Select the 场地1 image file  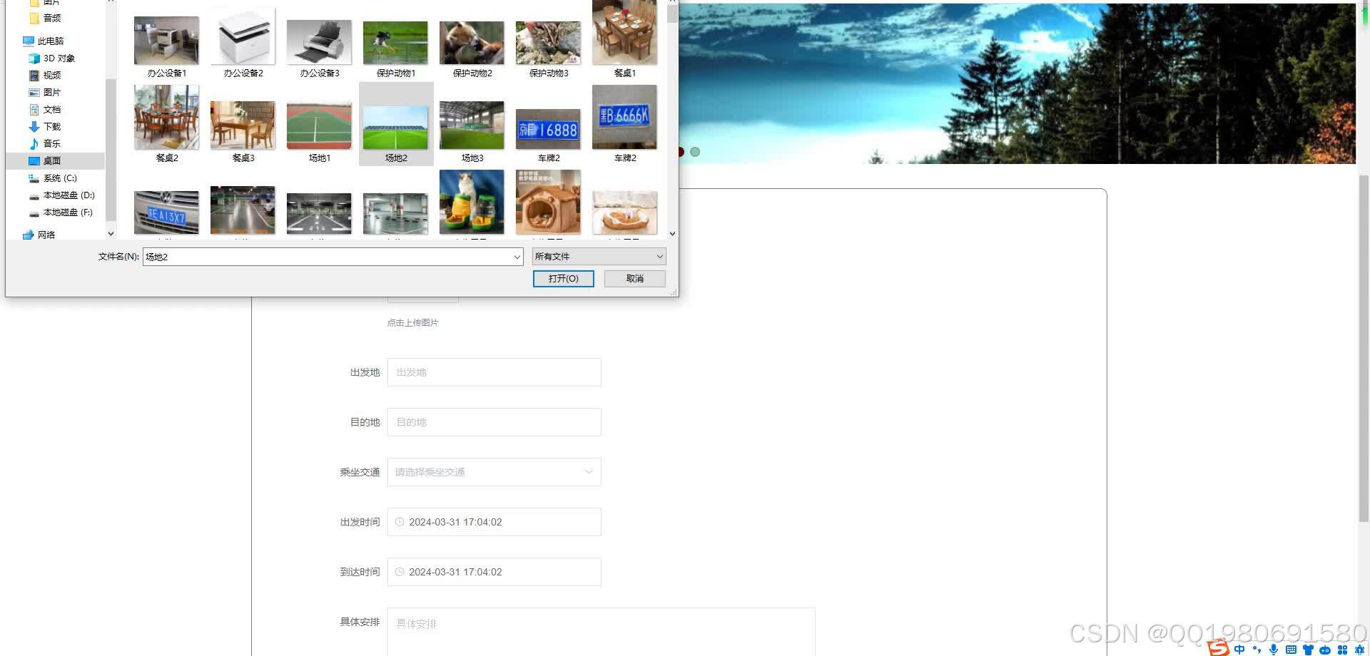point(319,132)
